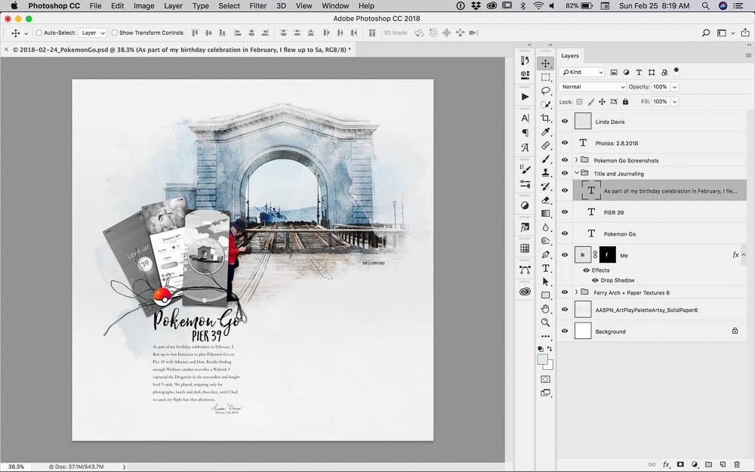
Task: Open the Filter menu
Action: [x=257, y=6]
